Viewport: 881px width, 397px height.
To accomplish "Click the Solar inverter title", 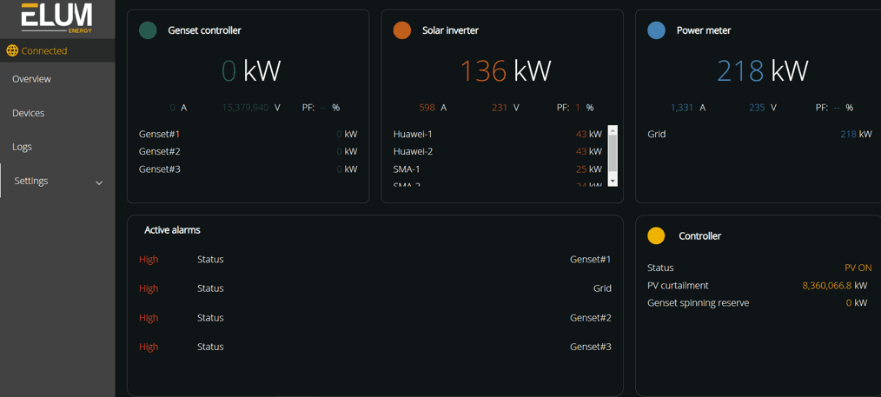I will click(451, 30).
